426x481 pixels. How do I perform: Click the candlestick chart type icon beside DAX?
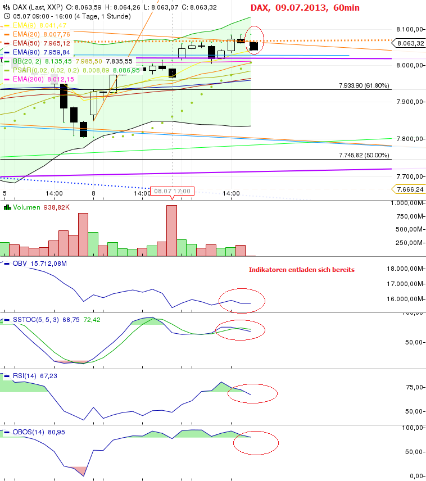[6, 7]
